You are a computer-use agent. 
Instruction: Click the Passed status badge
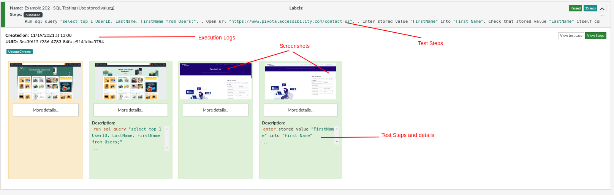(575, 8)
